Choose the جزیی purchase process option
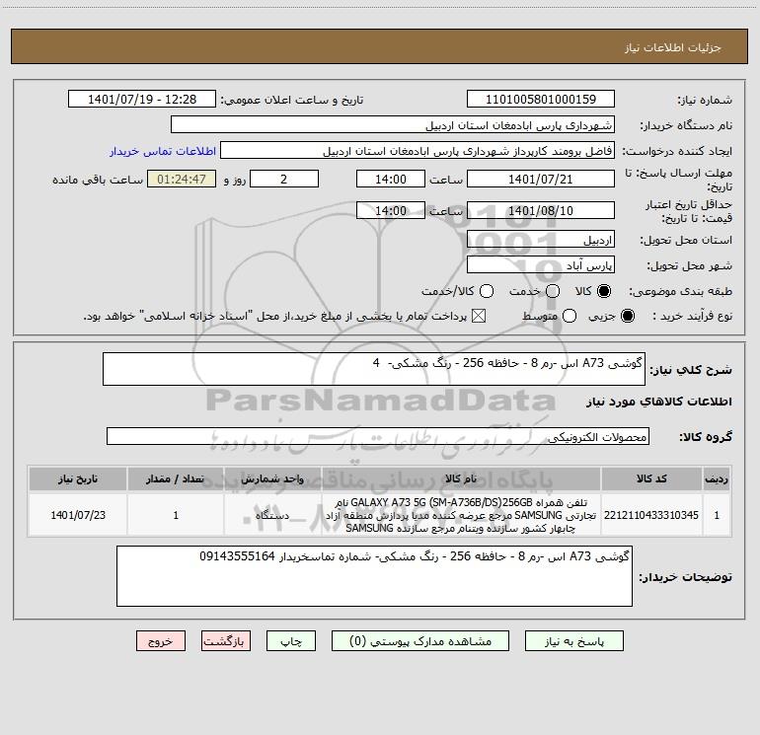Screen dimensions: 760x735 pyautogui.click(x=627, y=316)
